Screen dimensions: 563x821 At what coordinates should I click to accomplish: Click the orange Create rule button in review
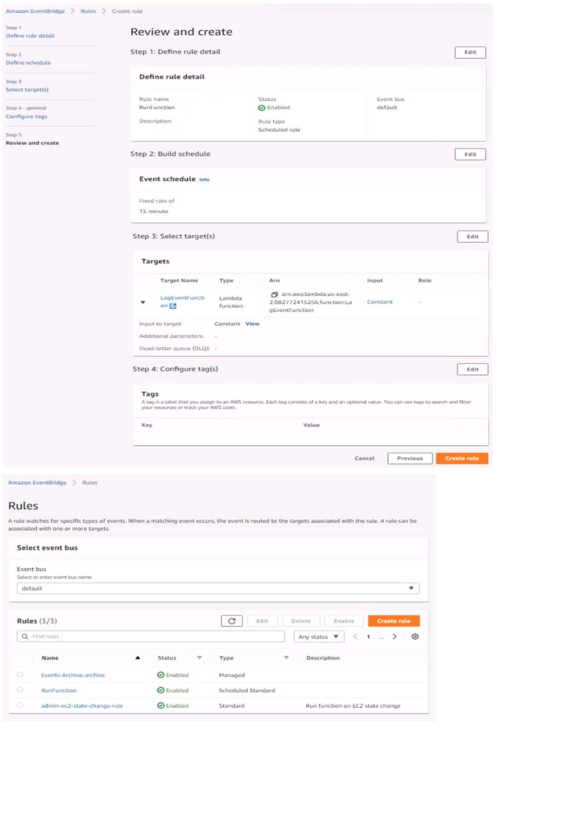point(462,458)
